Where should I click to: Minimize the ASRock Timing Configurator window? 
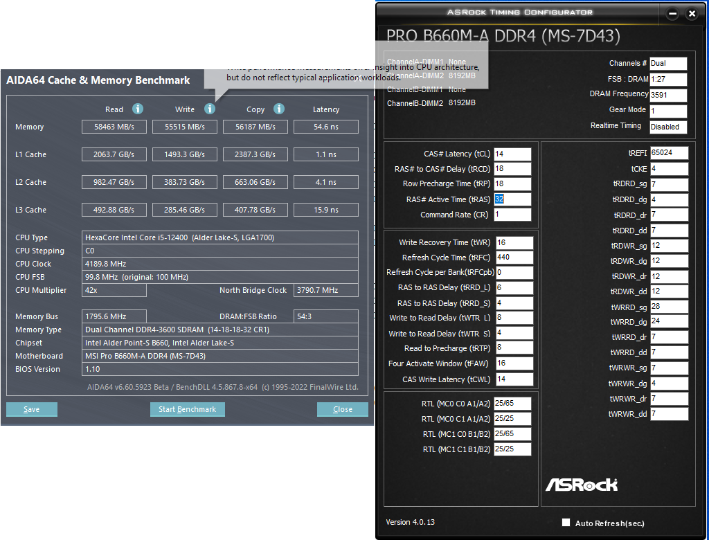[673, 14]
